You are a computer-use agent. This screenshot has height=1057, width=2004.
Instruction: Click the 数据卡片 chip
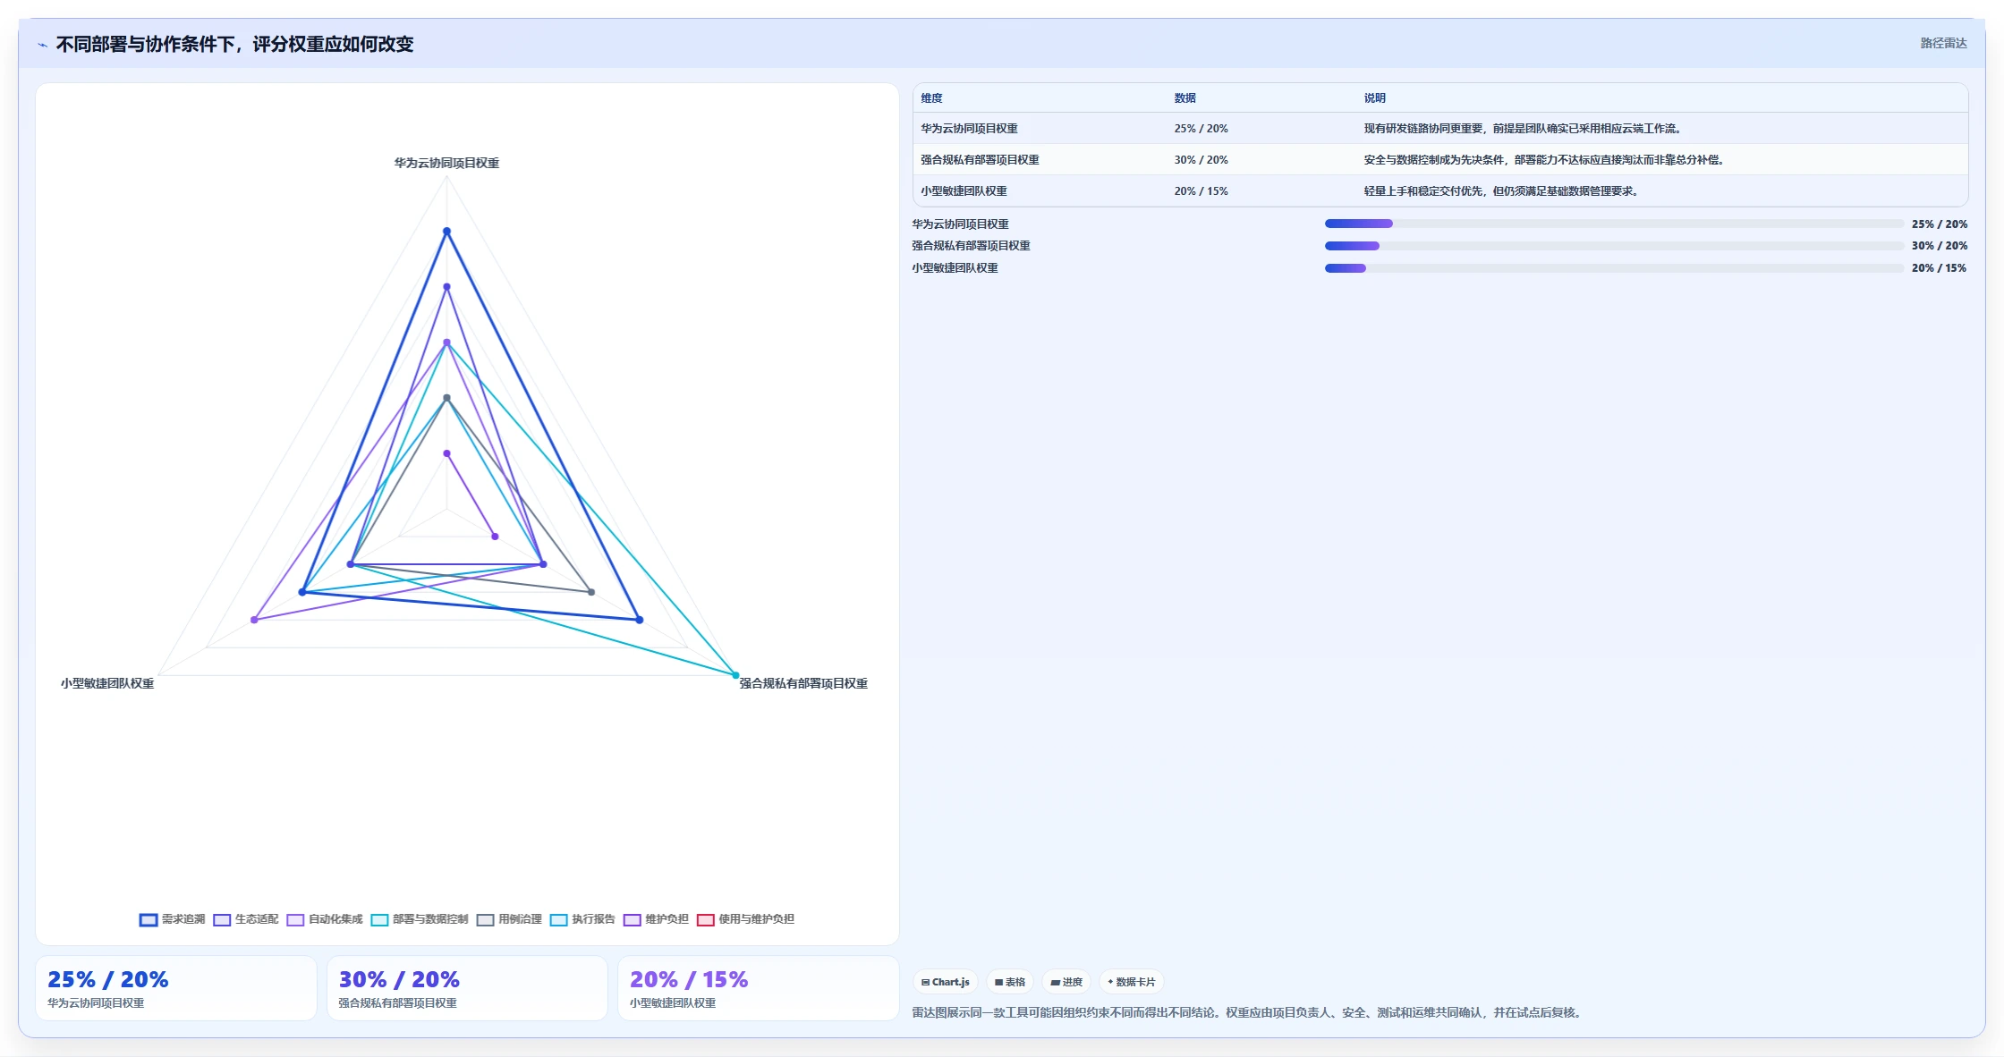[x=1131, y=982]
